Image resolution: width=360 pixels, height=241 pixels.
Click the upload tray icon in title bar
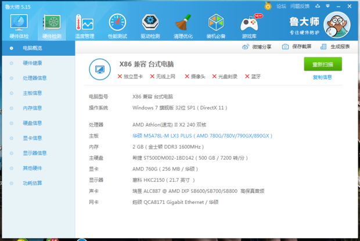point(318,6)
